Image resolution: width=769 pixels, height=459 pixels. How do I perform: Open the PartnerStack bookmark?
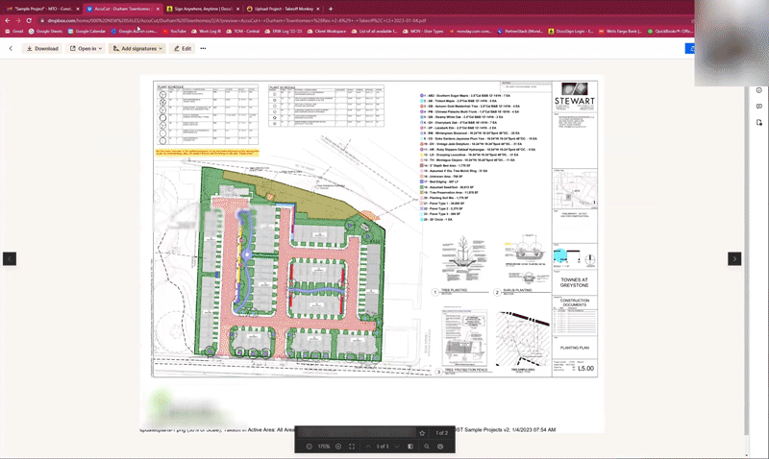tap(520, 31)
